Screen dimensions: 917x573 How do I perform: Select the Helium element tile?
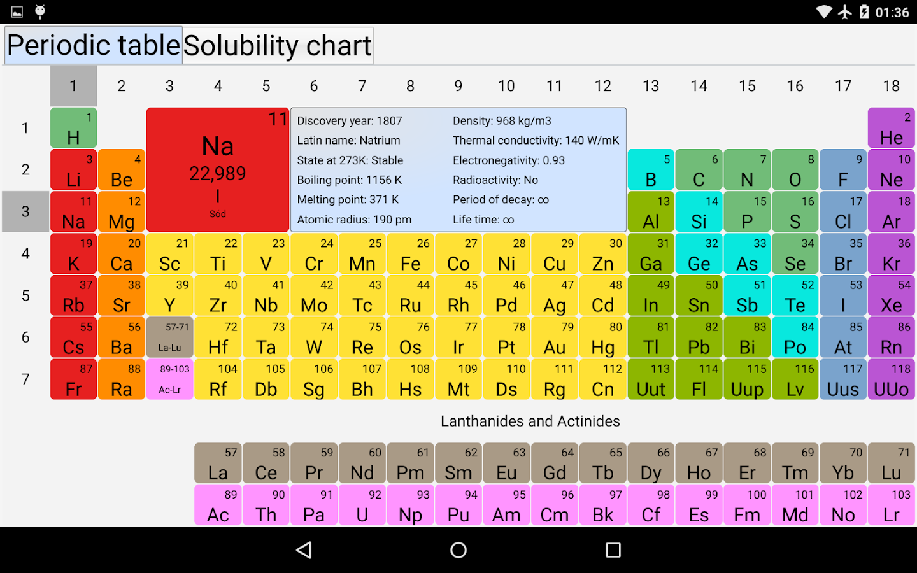[x=891, y=127]
